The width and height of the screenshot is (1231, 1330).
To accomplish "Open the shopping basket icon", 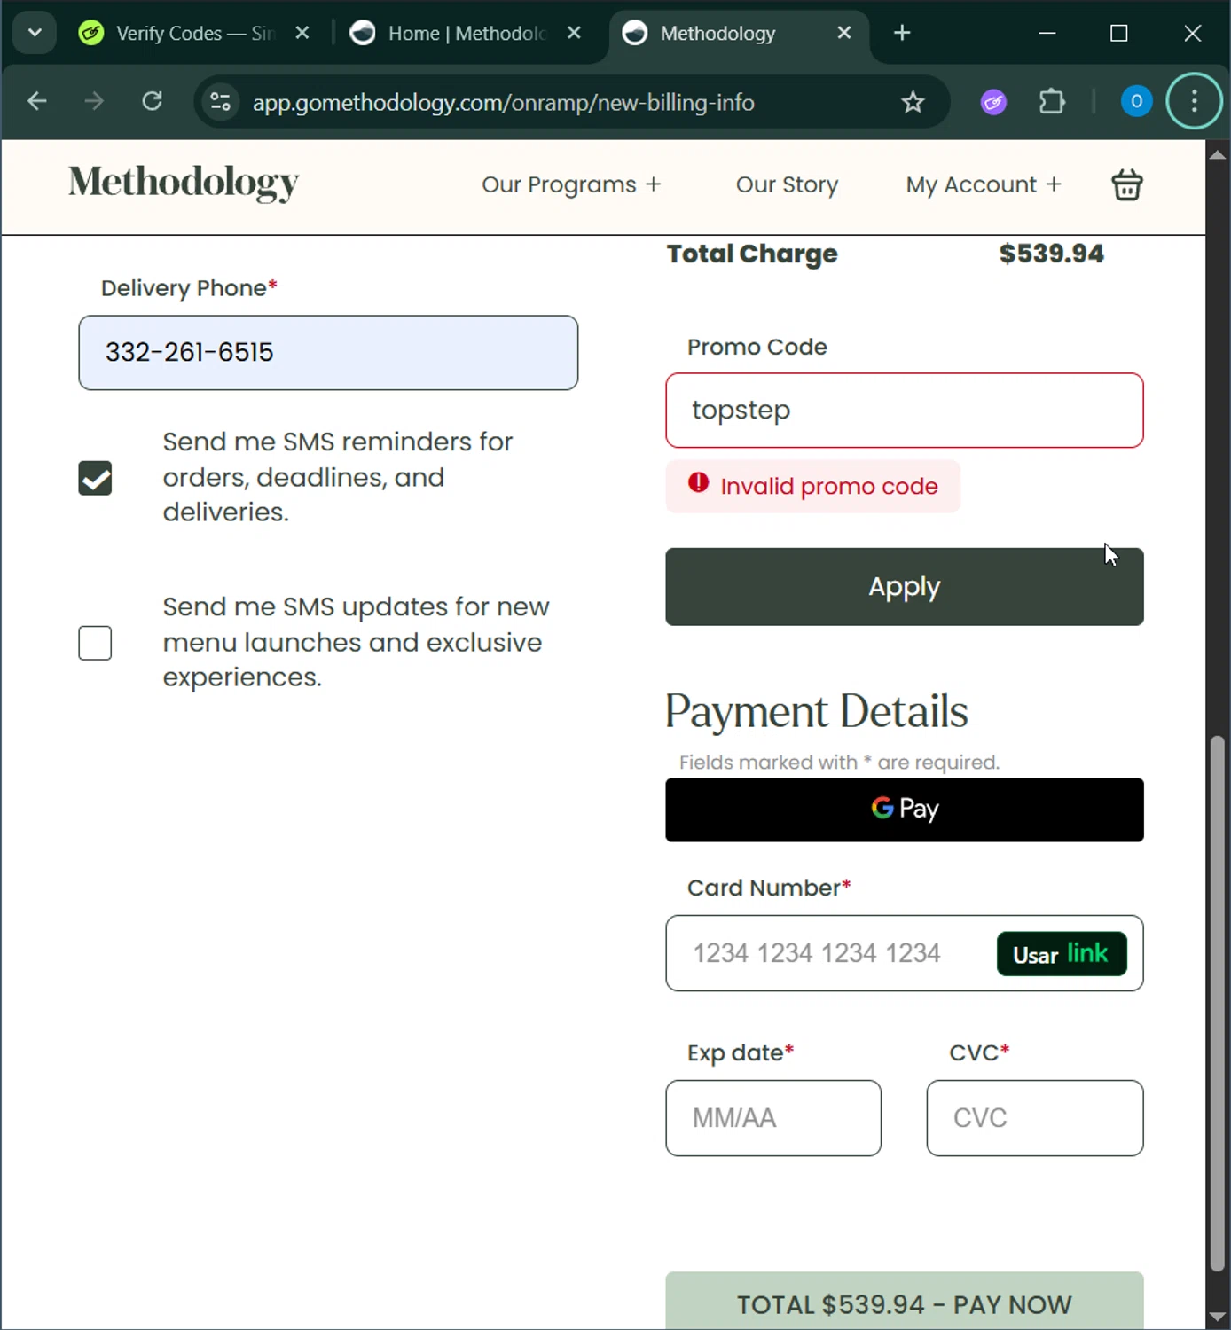I will (1126, 184).
